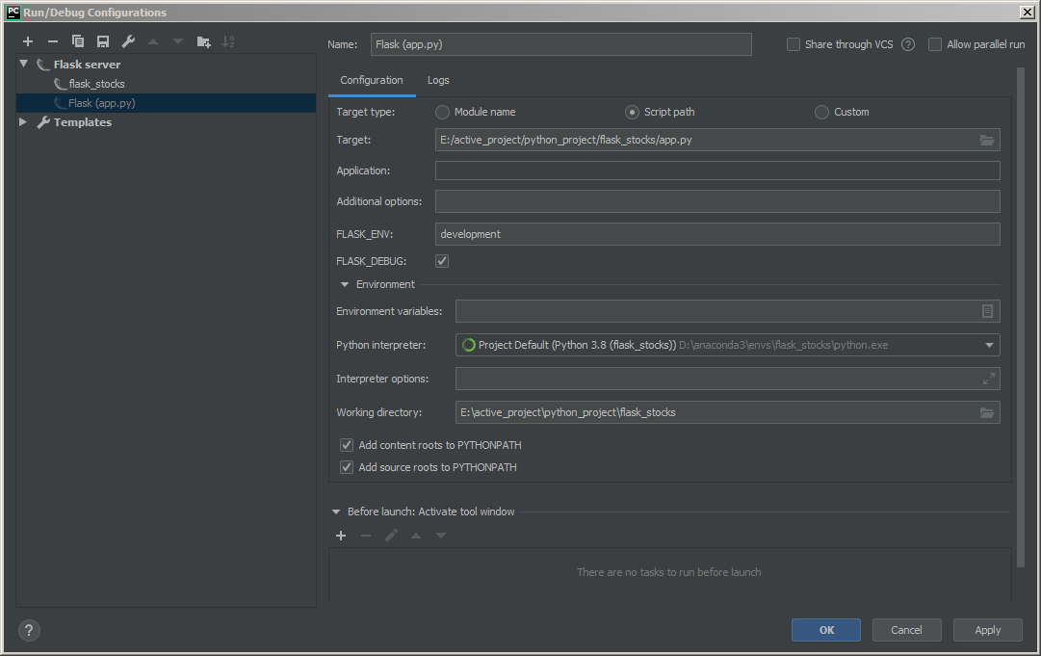The height and width of the screenshot is (656, 1041).
Task: Click the Remove Configuration minus icon
Action: pos(53,41)
